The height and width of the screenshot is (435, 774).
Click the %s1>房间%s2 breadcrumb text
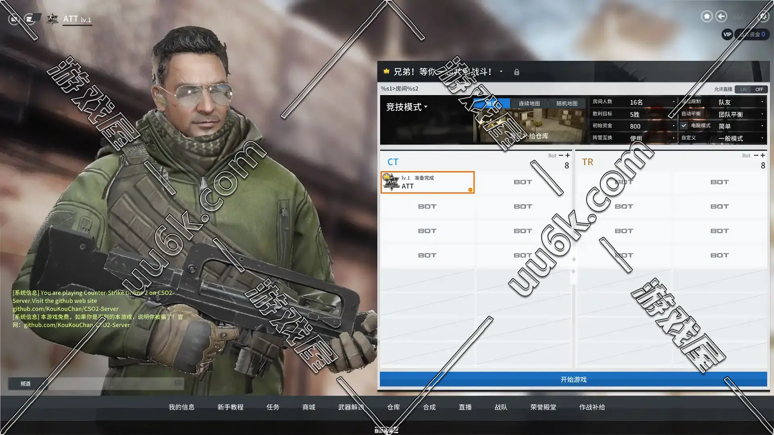pos(399,89)
